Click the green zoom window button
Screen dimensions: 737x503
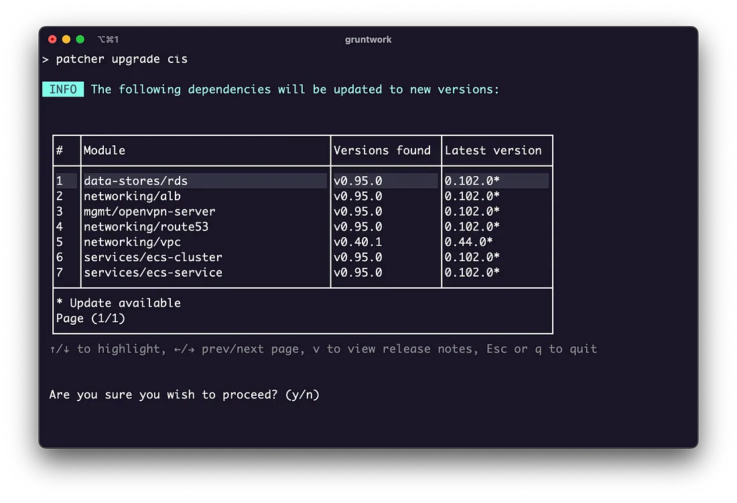point(80,40)
